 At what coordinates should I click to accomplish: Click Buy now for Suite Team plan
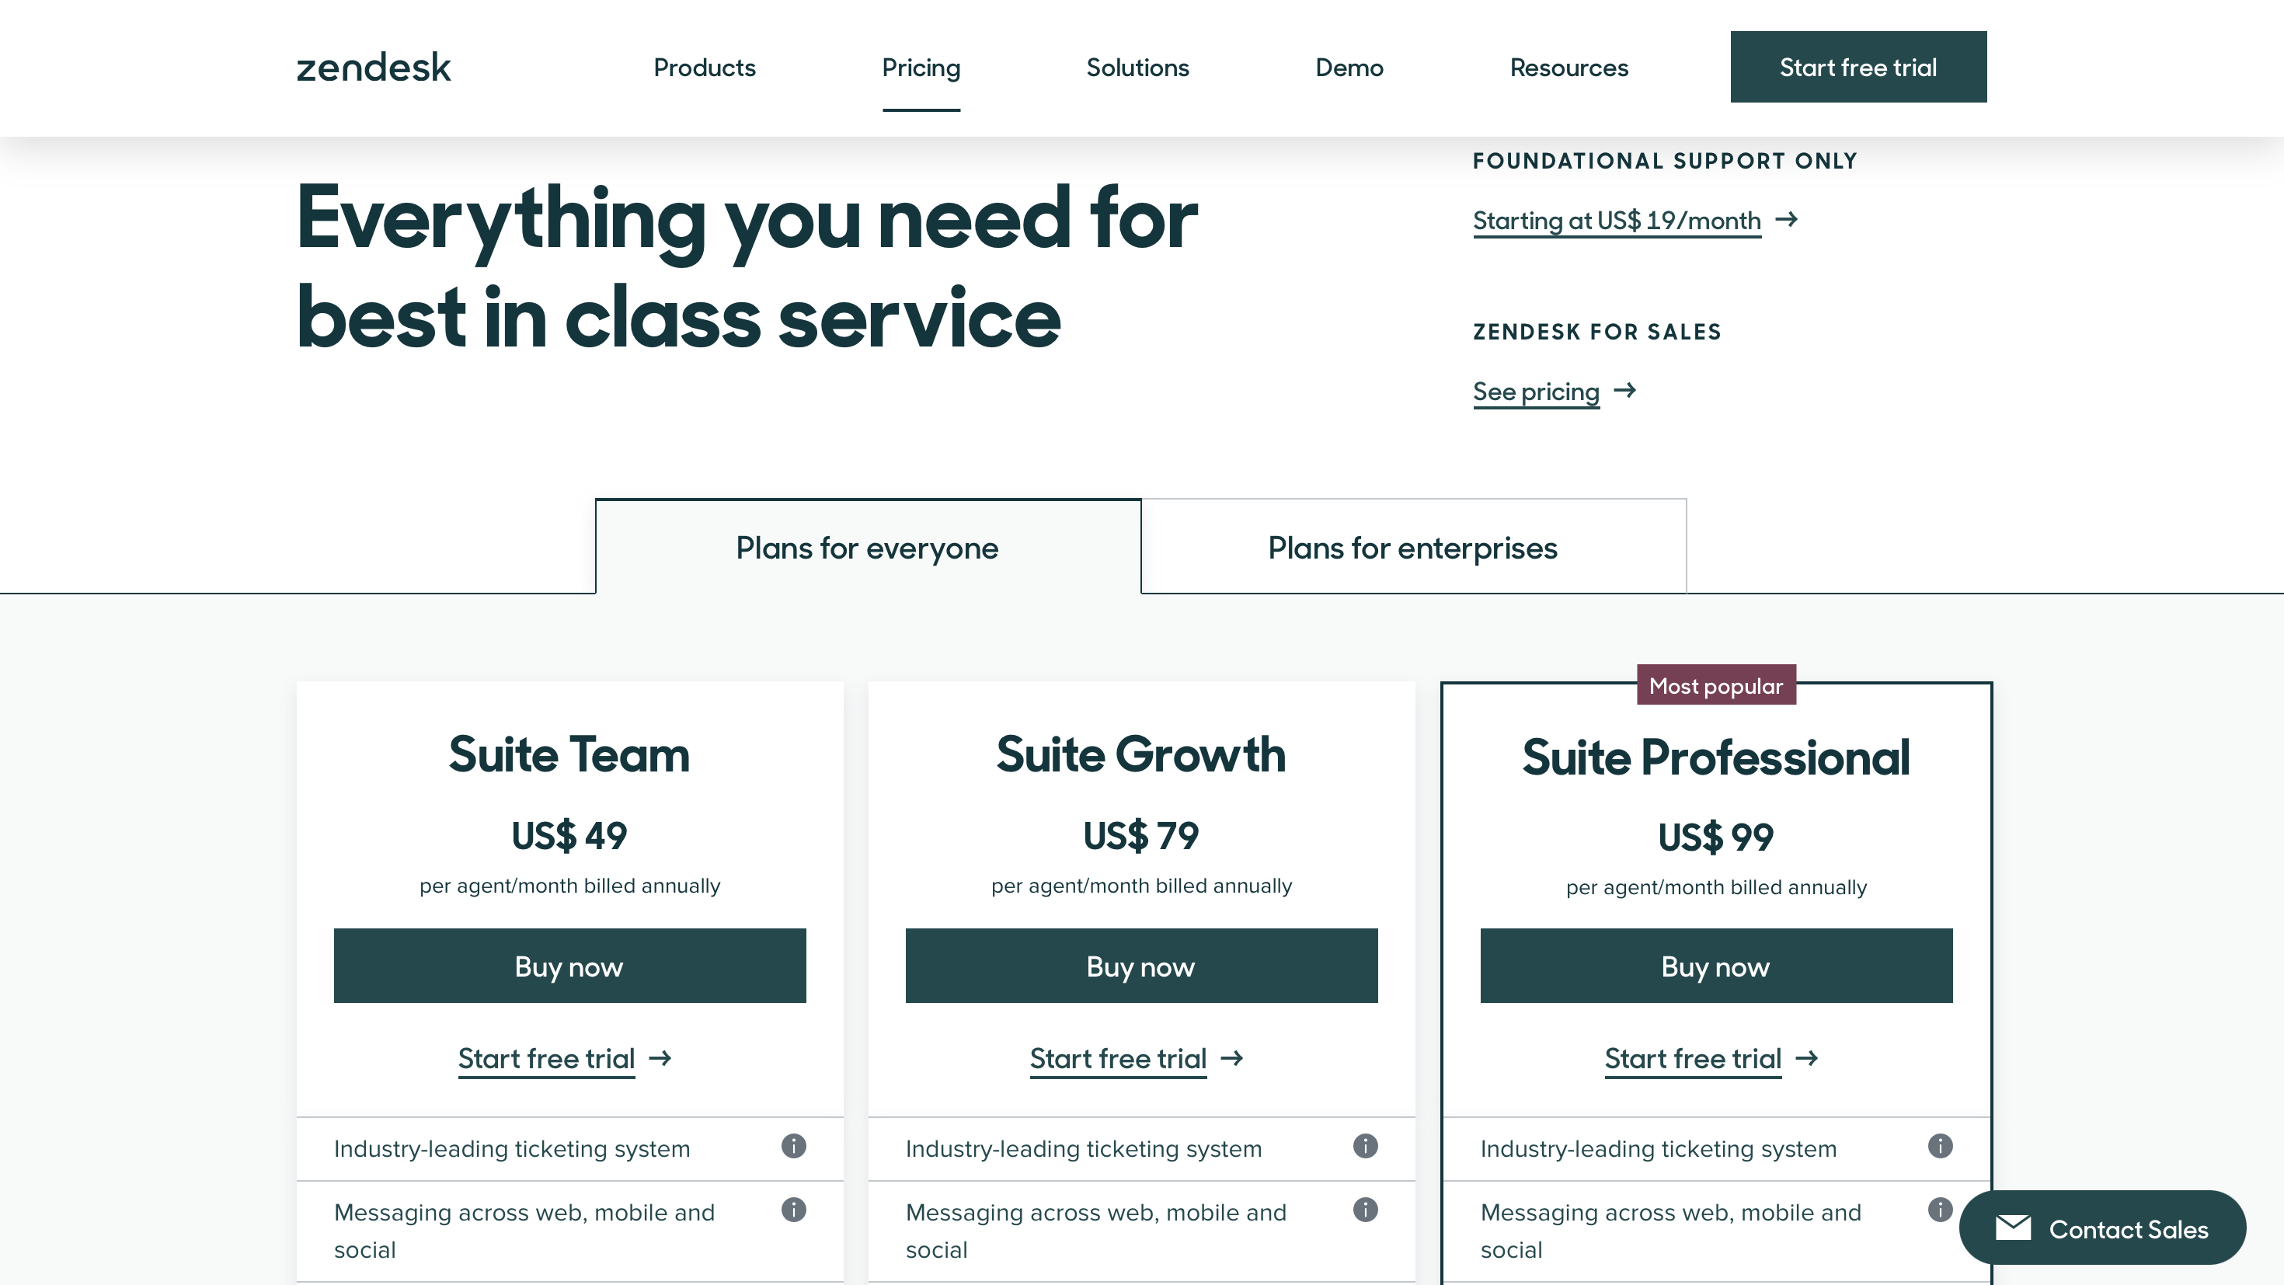(569, 963)
